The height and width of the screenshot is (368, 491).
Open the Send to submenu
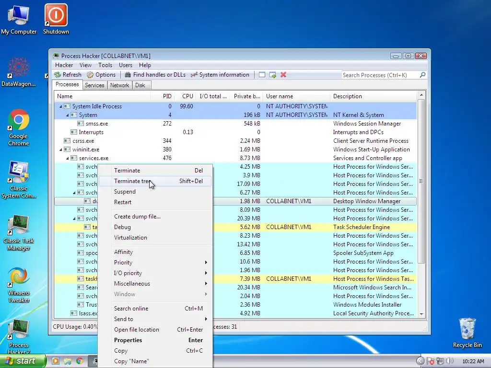[x=155, y=319]
